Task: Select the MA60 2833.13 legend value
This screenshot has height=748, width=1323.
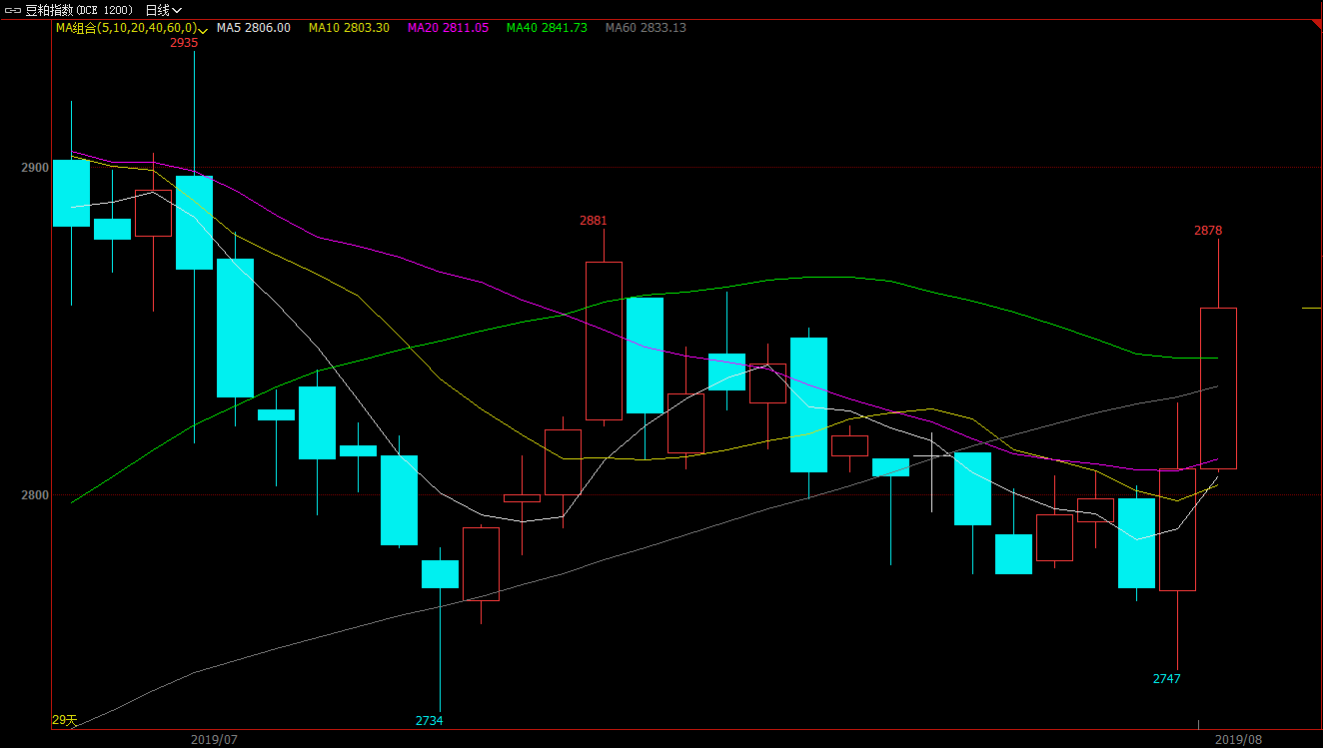Action: 646,28
